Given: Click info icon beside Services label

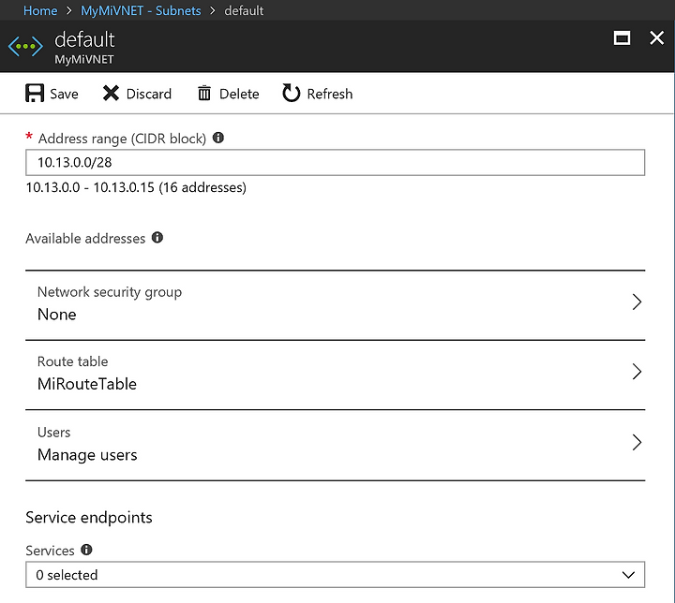Looking at the screenshot, I should (x=86, y=550).
